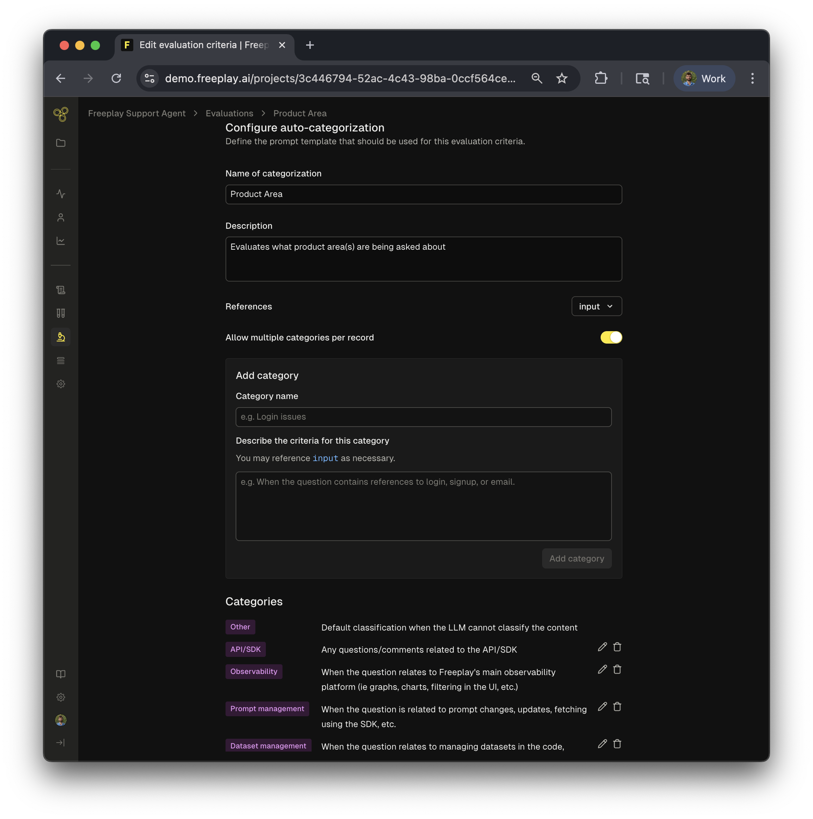Viewport: 813px width, 819px height.
Task: Click the line chart analytics sidebar icon
Action: (x=60, y=241)
